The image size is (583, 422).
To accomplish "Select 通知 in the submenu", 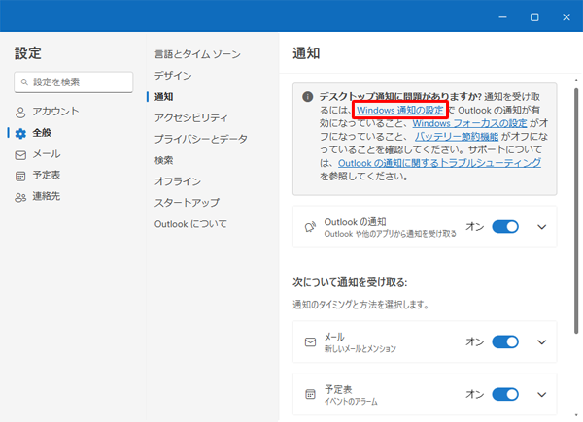I will 164,97.
